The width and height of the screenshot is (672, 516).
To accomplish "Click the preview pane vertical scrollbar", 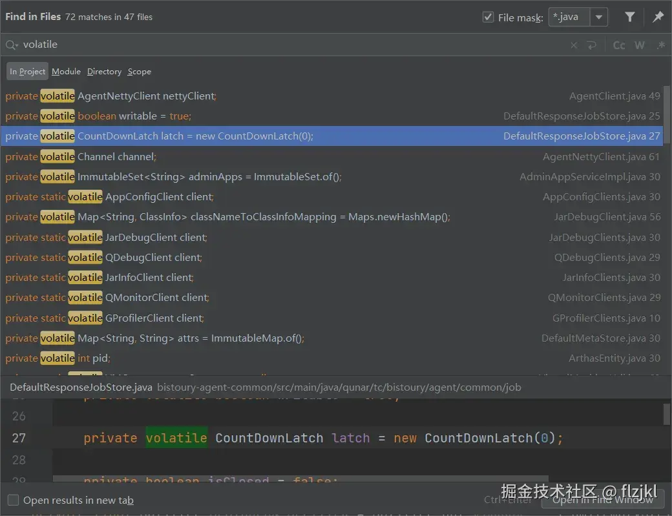I will pyautogui.click(x=667, y=413).
